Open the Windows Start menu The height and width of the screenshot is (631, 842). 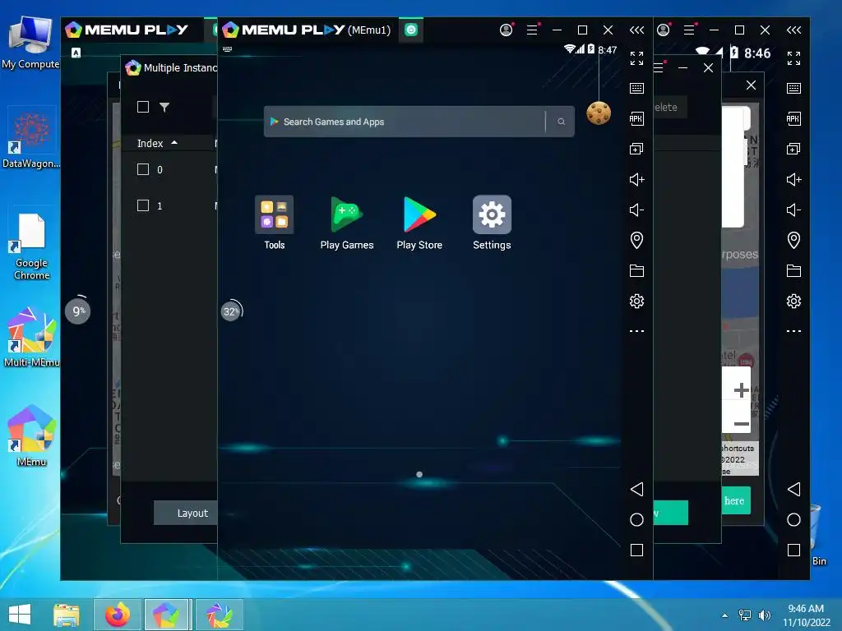point(20,615)
